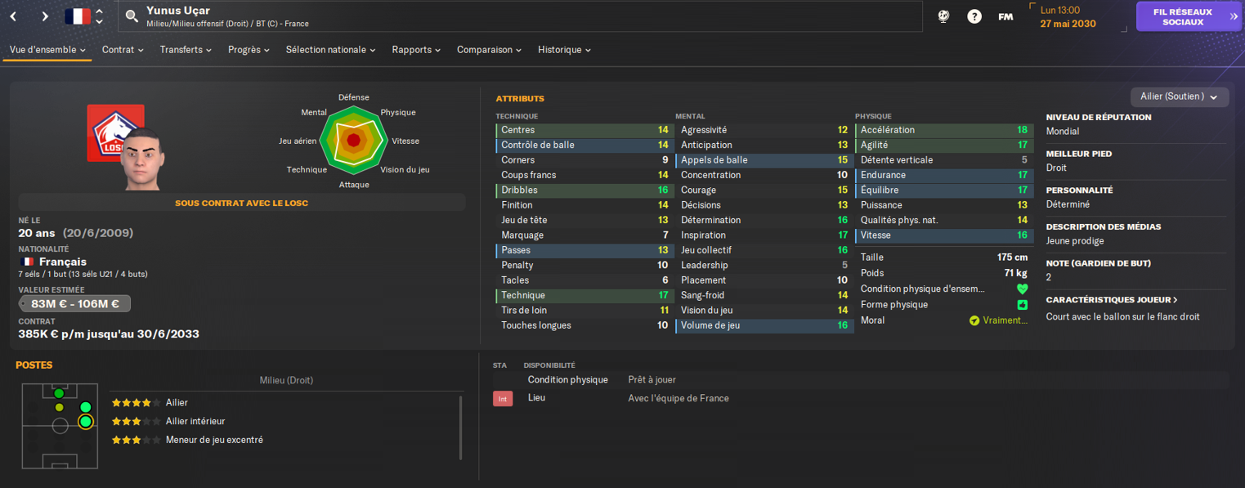
Task: Open the Rapports menu
Action: point(416,50)
